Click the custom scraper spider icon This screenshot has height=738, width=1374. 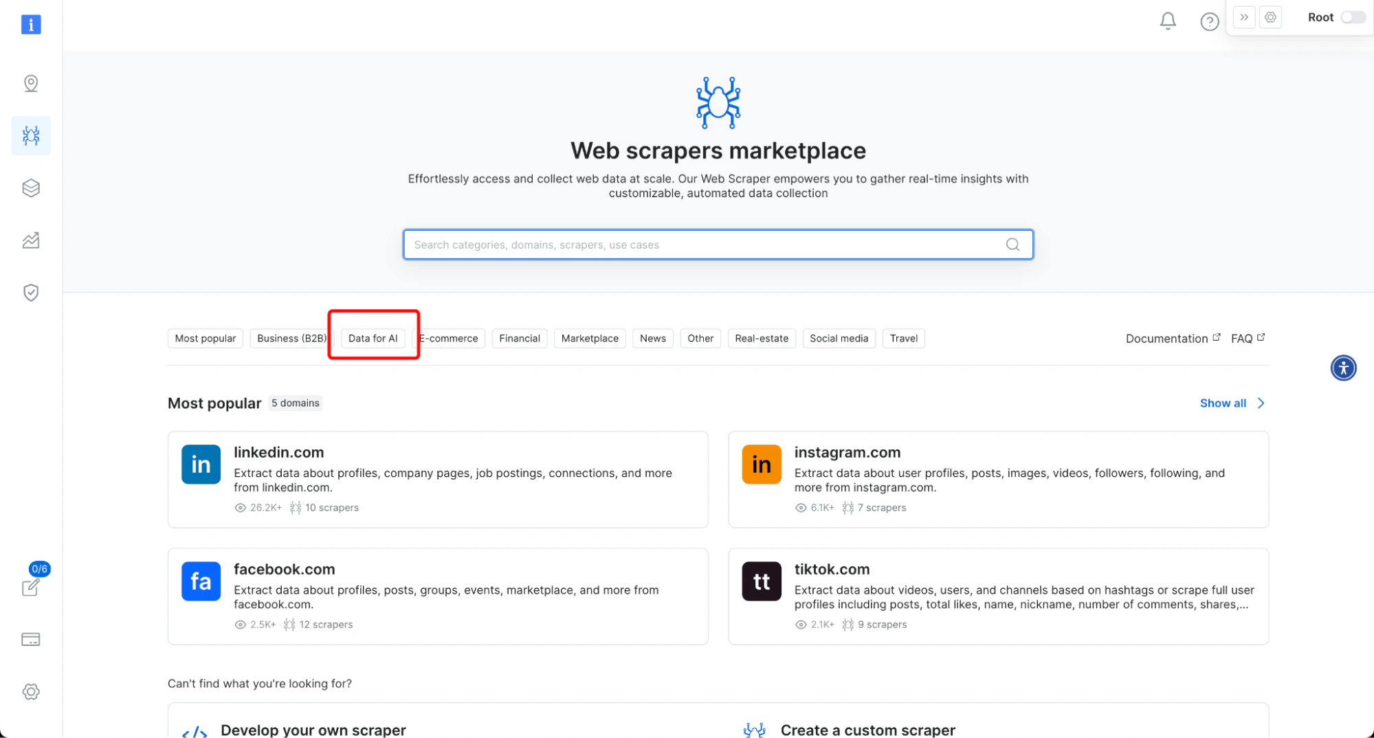point(755,730)
